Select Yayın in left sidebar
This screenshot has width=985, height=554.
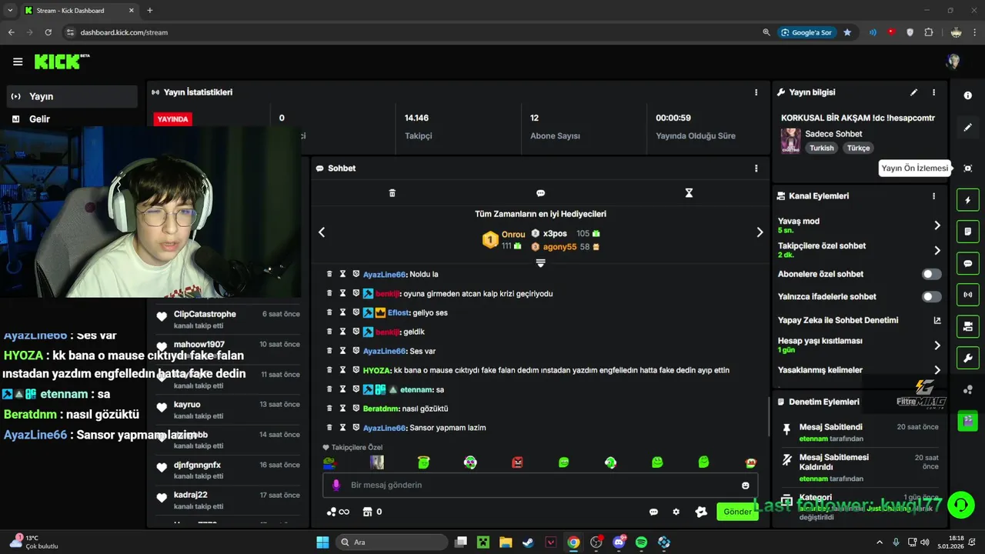72,96
